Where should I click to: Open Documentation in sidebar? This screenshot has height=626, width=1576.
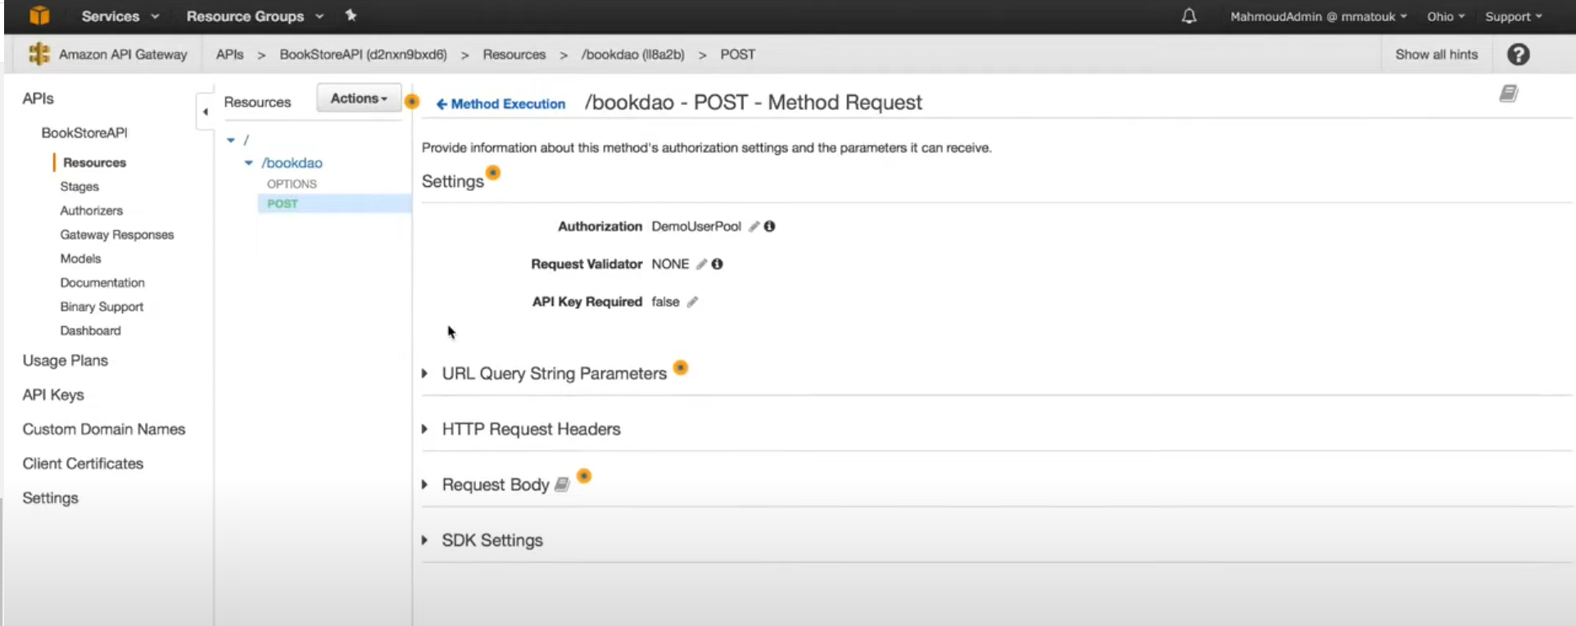[102, 283]
